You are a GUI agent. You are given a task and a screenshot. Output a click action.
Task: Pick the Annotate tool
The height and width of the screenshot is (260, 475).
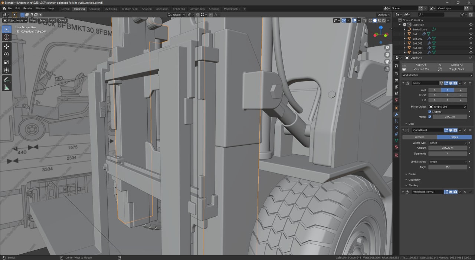tap(7, 79)
